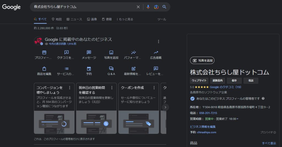Switch to the ニュース tab
Screen dimensions: 282x147
click(x=74, y=19)
